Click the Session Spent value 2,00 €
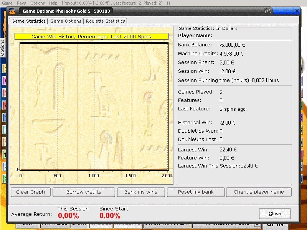Image resolution: width=307 pixels, height=230 pixels. (227, 62)
